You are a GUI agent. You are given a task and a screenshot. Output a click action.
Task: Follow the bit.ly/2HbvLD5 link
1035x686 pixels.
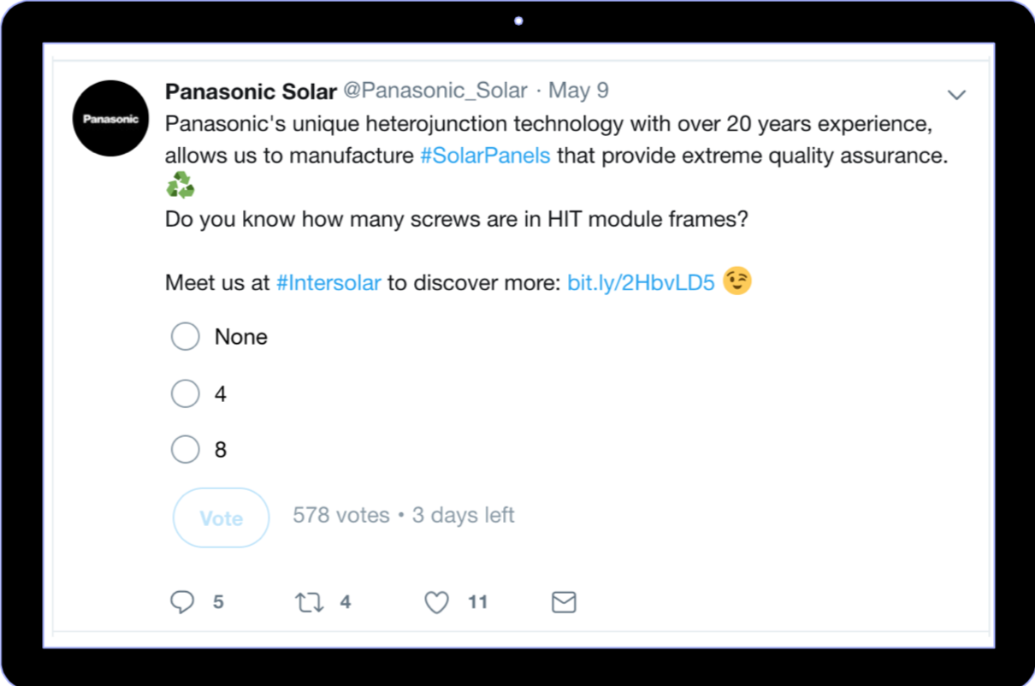pyautogui.click(x=641, y=283)
